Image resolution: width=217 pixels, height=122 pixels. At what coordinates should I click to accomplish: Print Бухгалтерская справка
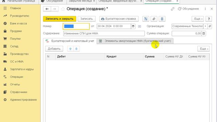tap(119, 19)
